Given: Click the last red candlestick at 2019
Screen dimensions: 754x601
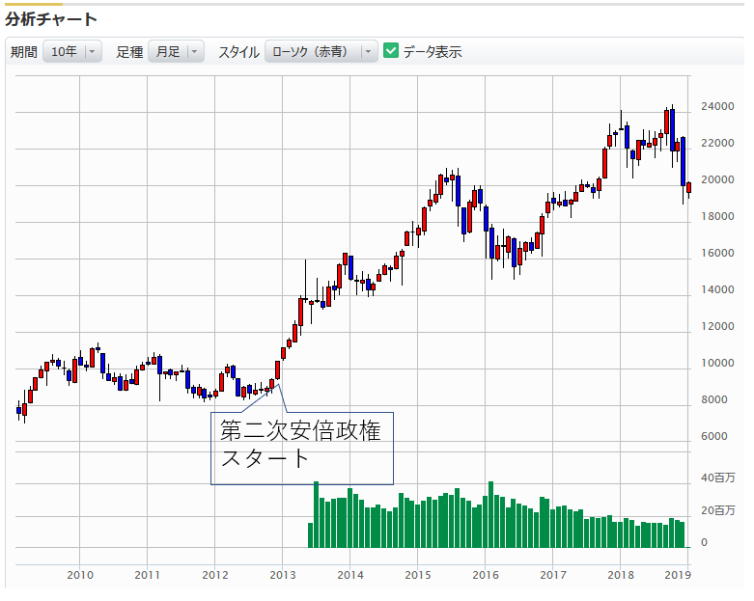Looking at the screenshot, I should point(688,188).
